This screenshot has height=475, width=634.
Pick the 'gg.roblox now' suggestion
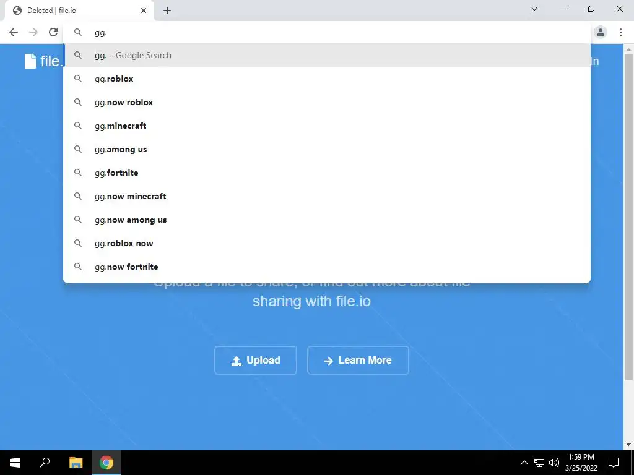tap(327, 243)
